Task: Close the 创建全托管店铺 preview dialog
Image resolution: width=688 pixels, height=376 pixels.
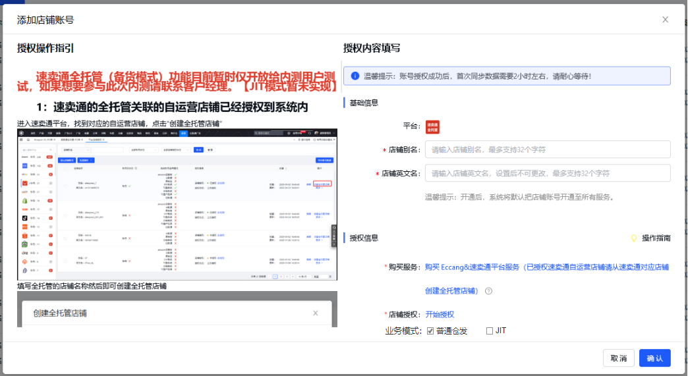Action: click(x=316, y=313)
